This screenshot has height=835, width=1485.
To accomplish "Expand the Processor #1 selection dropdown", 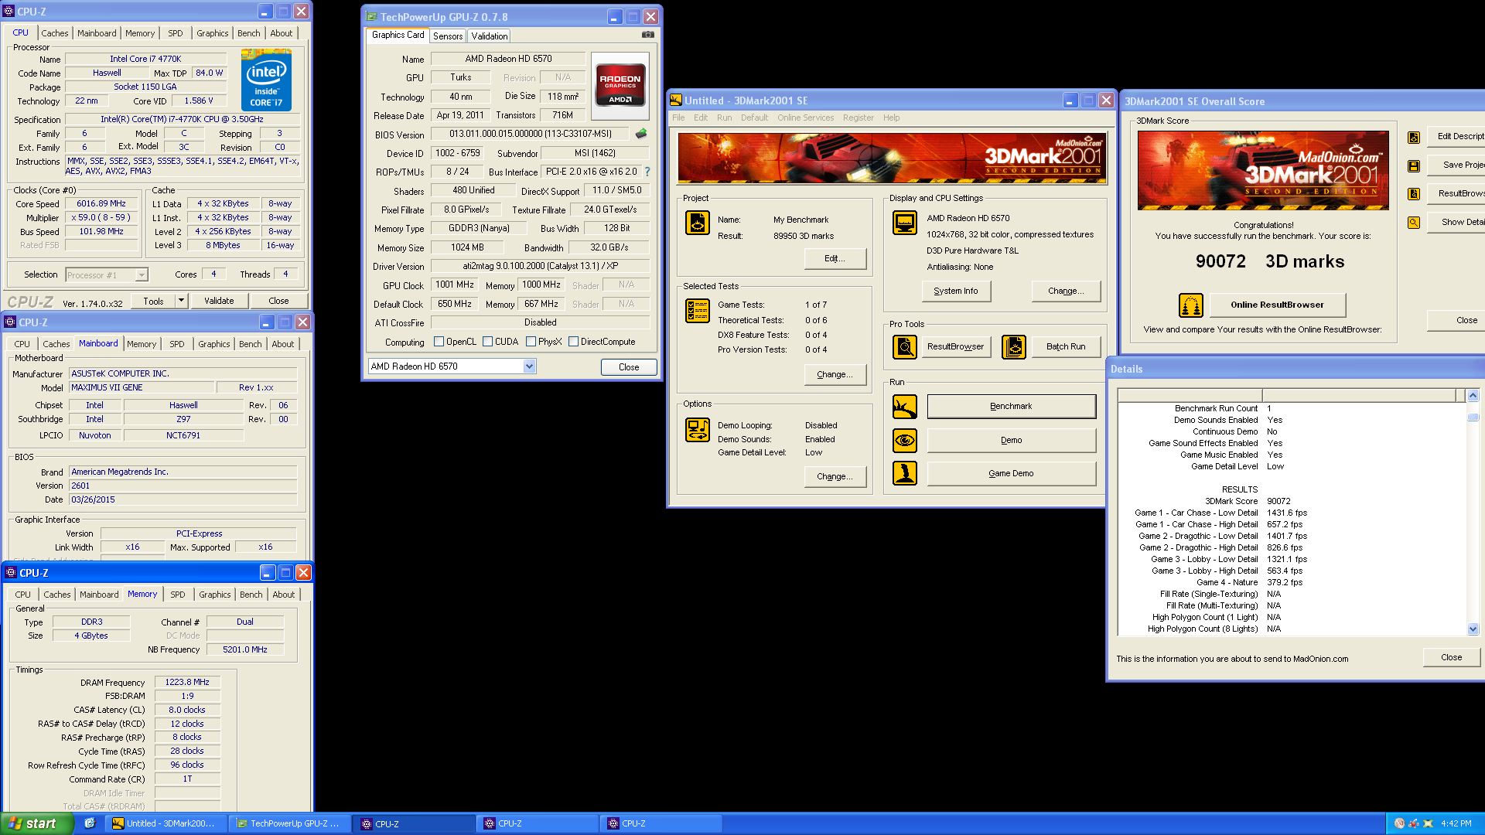I will point(142,275).
